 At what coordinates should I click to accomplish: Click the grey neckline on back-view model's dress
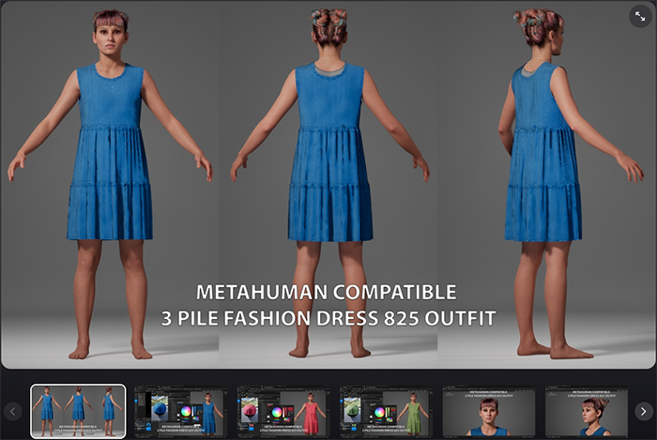click(329, 68)
